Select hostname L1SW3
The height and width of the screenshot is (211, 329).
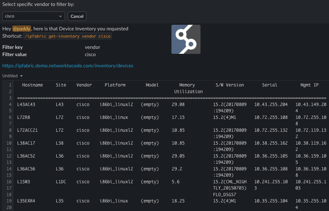[23, 182]
